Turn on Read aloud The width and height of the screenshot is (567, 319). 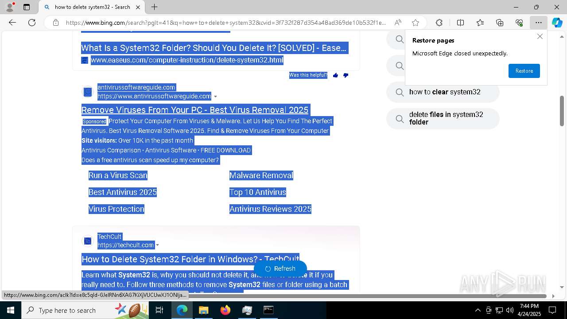(398, 23)
